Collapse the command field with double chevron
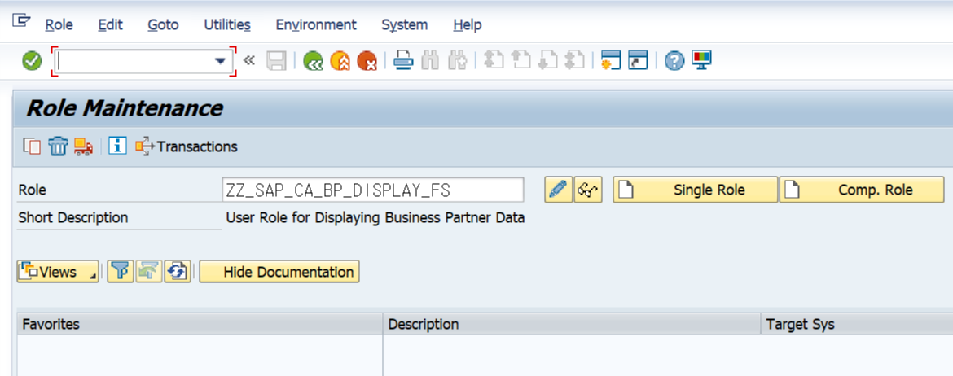This screenshot has width=953, height=376. click(x=248, y=61)
